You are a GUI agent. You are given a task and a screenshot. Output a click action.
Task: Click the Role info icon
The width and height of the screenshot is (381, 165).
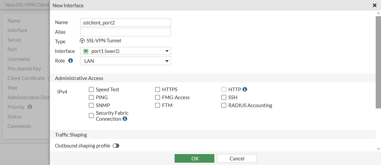pos(70,61)
